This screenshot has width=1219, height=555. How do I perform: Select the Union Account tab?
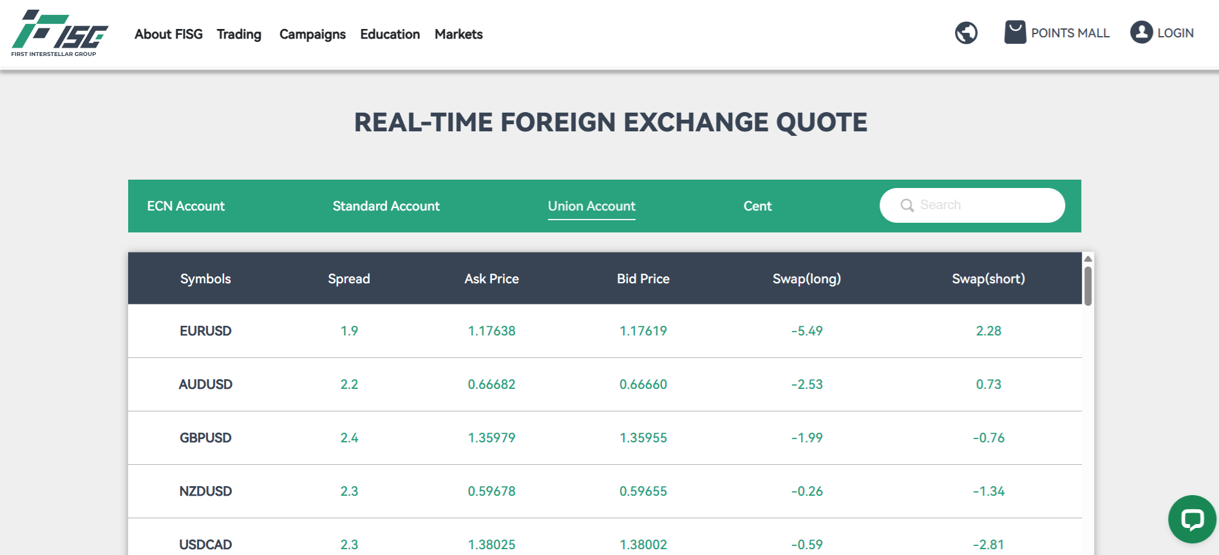point(592,206)
